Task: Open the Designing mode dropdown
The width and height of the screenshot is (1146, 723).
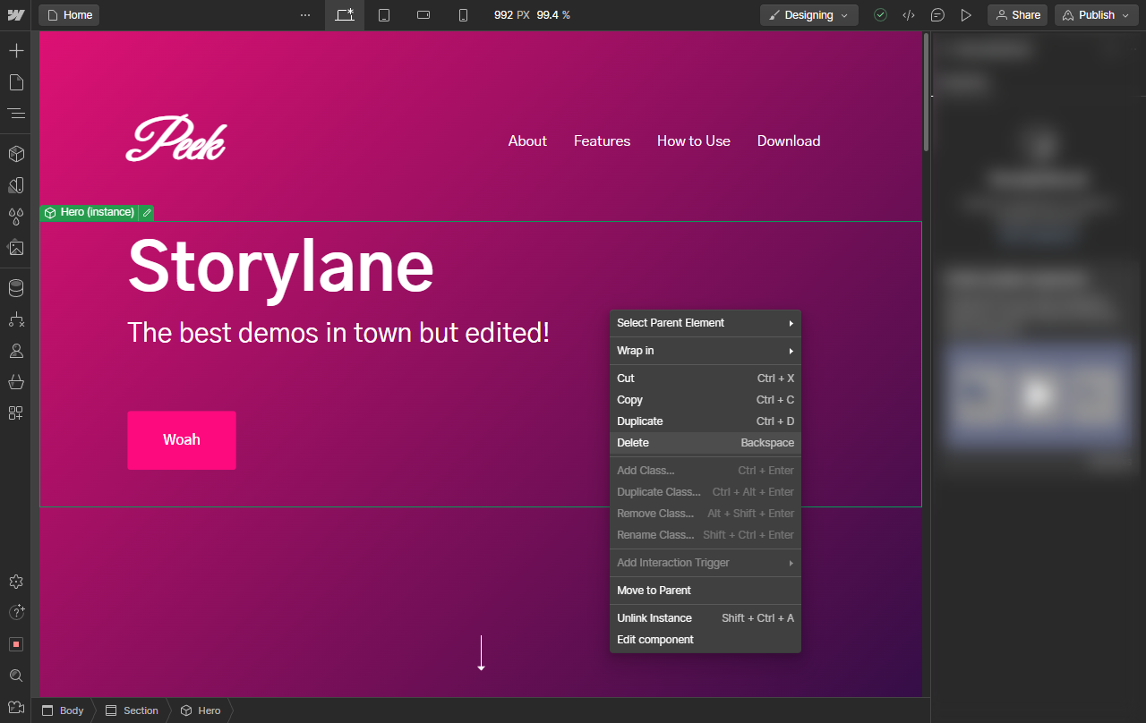Action: 808,15
